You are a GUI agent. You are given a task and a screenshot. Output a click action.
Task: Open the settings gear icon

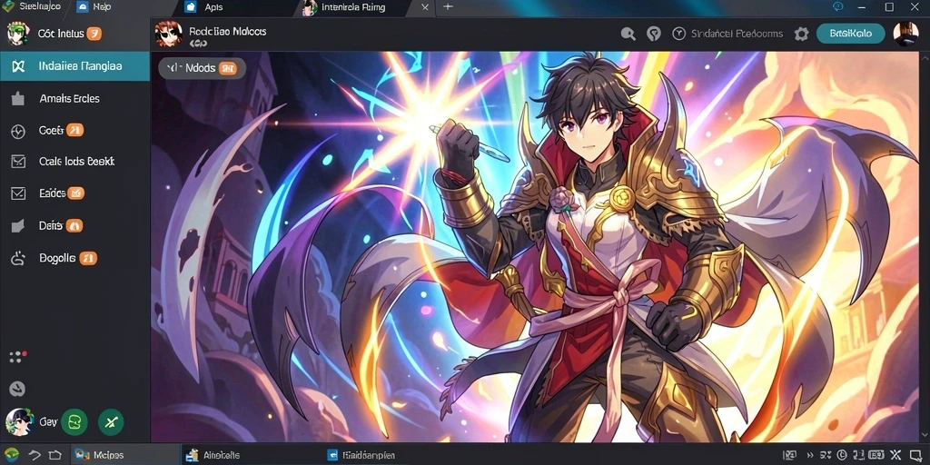801,34
